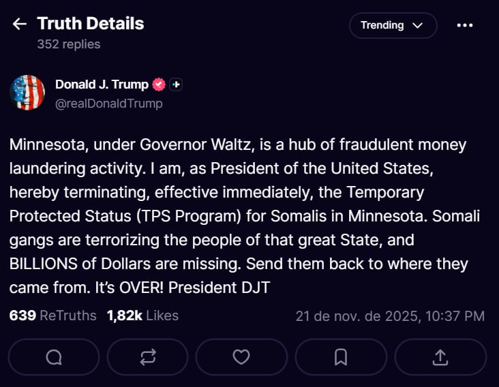Open Donald J. Trump's profile avatar
This screenshot has height=387, width=499.
[27, 93]
